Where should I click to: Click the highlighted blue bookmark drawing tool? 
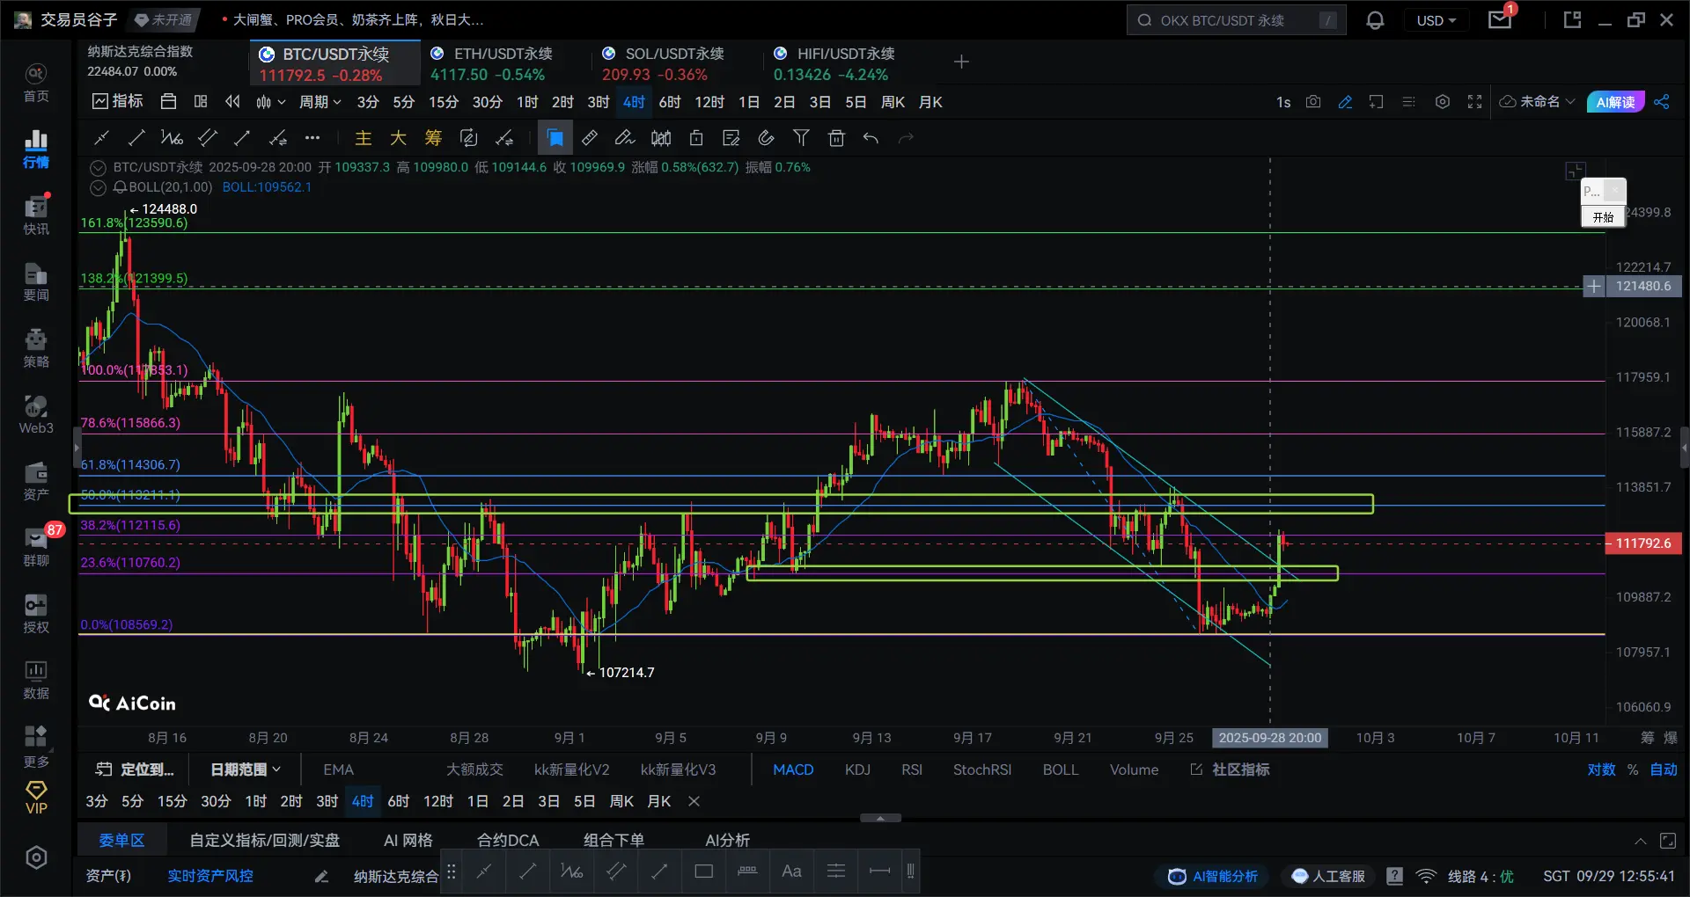[555, 138]
